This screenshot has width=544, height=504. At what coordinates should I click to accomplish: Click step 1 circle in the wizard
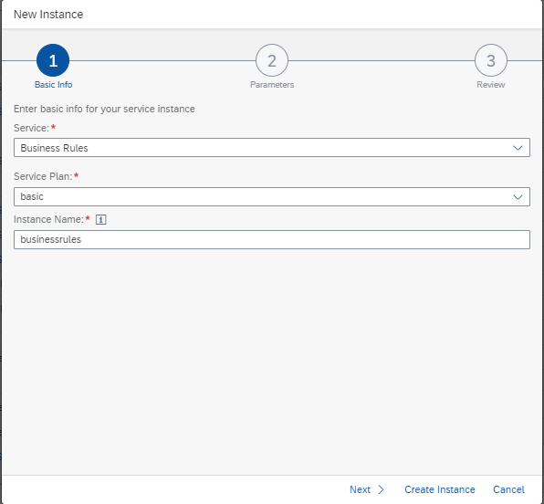53,60
